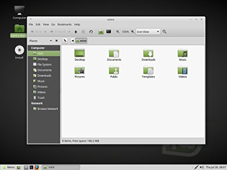The image size is (227, 170).
Task: Select the Public folder icon
Action: pos(114,72)
